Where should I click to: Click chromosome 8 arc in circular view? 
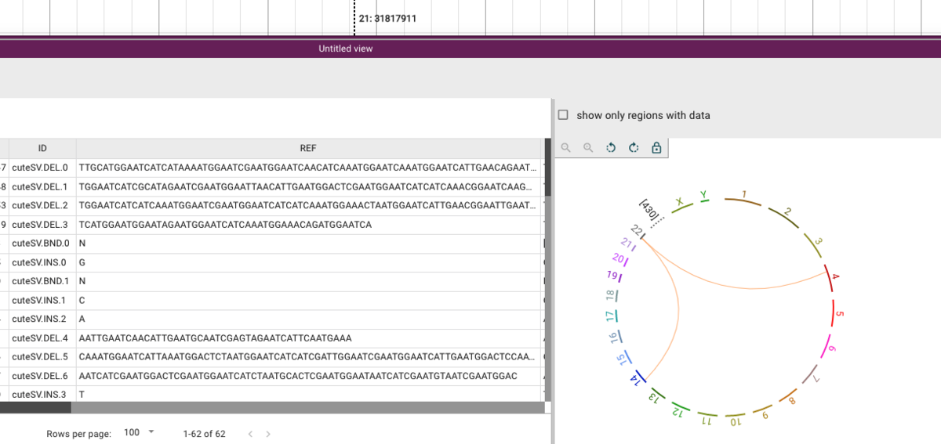[x=788, y=395]
